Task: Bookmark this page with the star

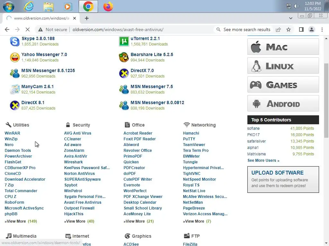Action: 289,29
